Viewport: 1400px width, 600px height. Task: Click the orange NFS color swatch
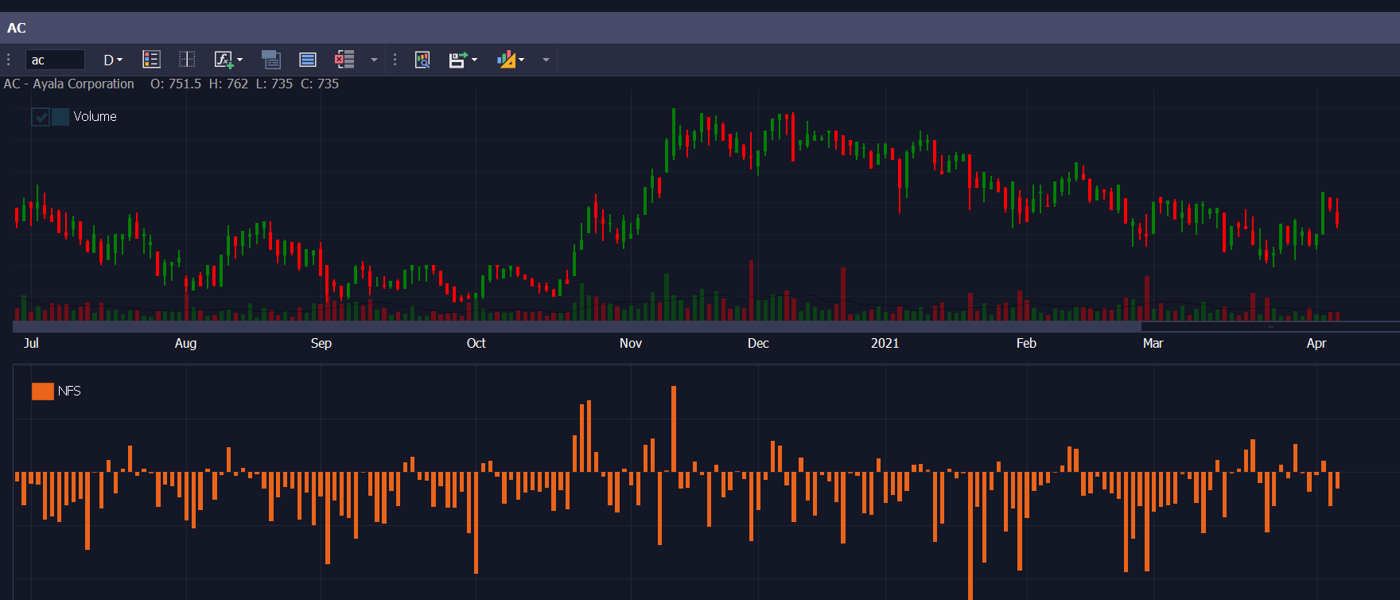tap(42, 391)
